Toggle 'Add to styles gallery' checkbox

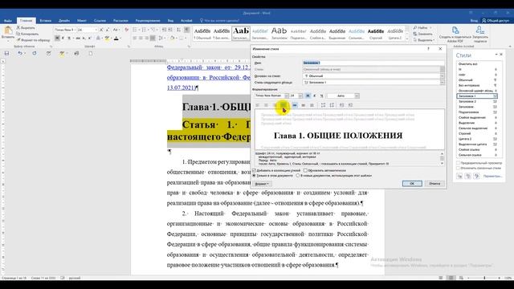255,170
